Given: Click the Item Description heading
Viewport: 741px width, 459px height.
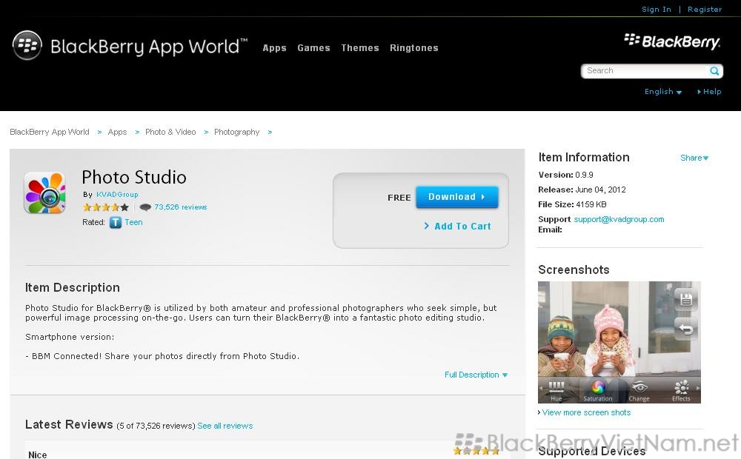Looking at the screenshot, I should (73, 287).
